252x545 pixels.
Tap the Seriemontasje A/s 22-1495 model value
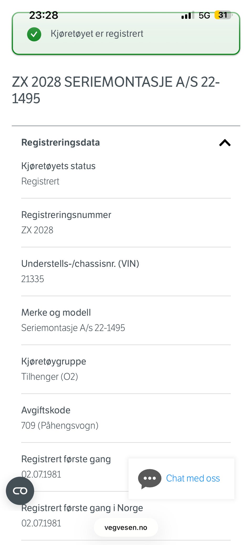pos(73,328)
